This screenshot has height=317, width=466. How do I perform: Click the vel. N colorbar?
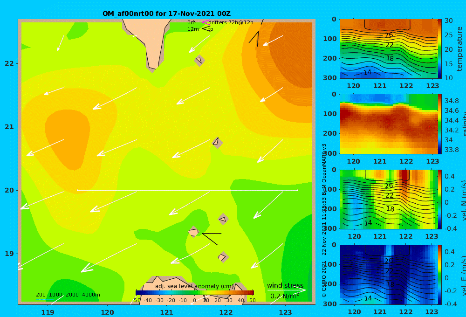click(x=440, y=199)
